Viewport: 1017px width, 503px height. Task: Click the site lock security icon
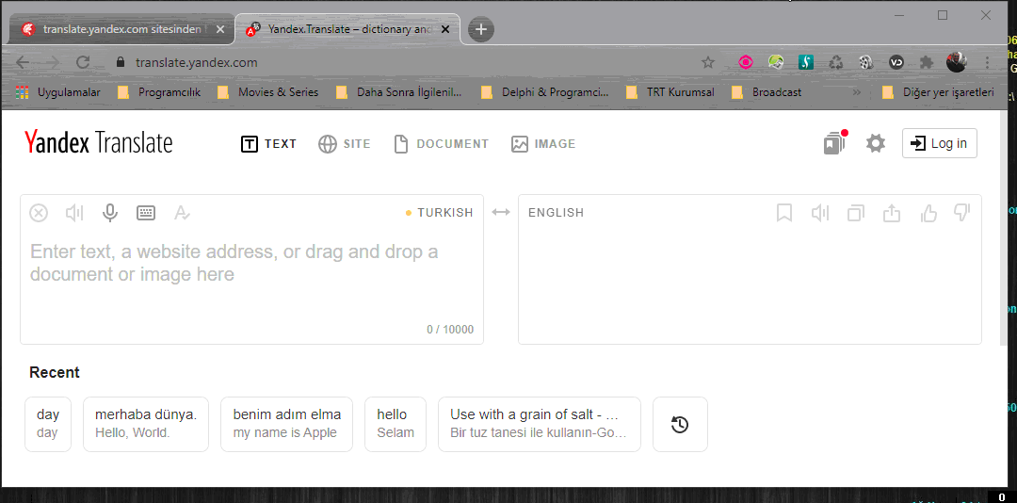(120, 62)
